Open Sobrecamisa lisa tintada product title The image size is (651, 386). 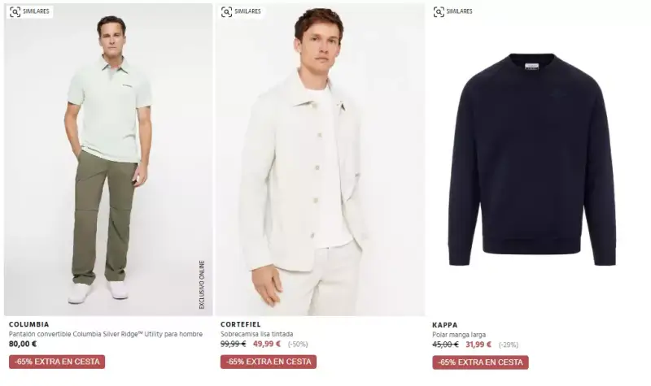tap(256, 334)
